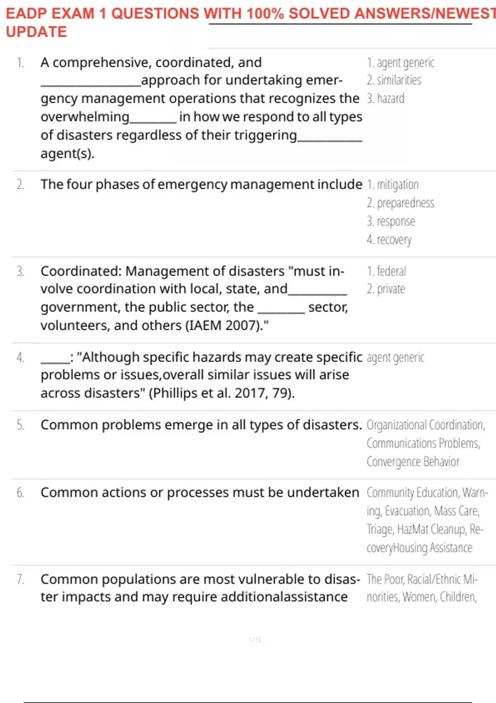Select question 5 about common problems
This screenshot has height=703, width=496.
tap(201, 425)
